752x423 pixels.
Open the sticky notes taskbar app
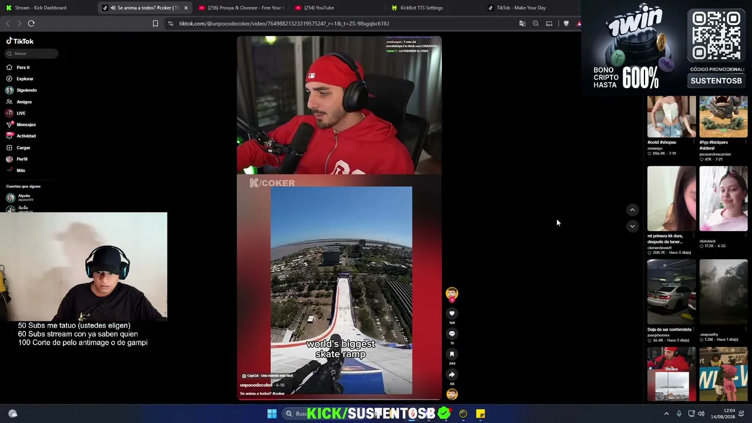click(x=481, y=414)
